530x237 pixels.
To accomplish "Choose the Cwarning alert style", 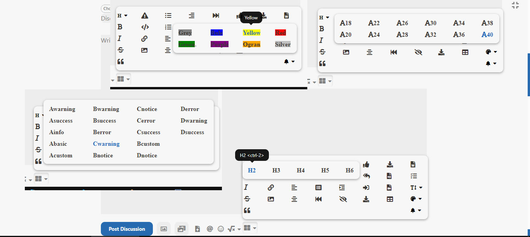I will point(106,144).
